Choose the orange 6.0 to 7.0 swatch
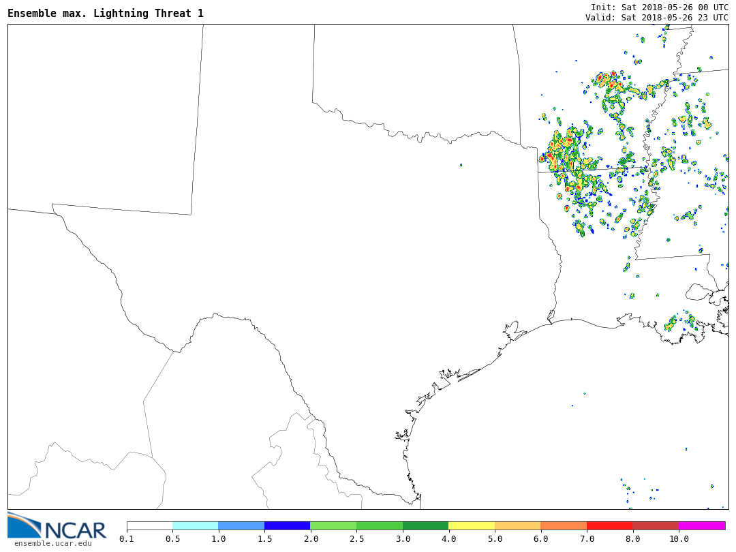This screenshot has height=552, width=736. (564, 526)
